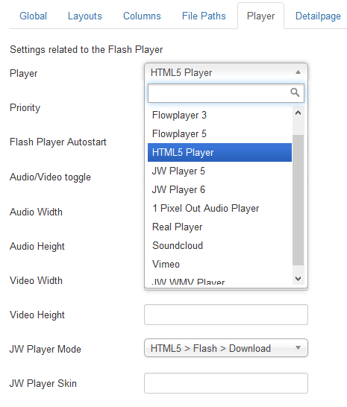This screenshot has width=347, height=407.
Task: Click the dropdown list scrollbar thumb
Action: [298, 200]
